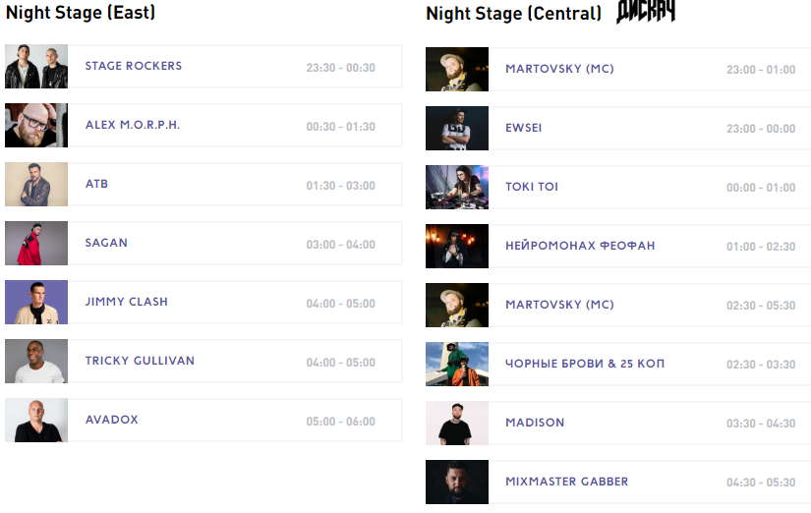
Task: Open Tricky Gullivan's artist photo
Action: pos(36,362)
